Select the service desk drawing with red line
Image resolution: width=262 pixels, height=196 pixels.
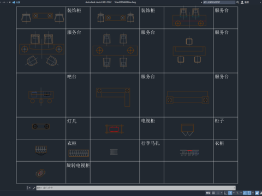point(189,17)
